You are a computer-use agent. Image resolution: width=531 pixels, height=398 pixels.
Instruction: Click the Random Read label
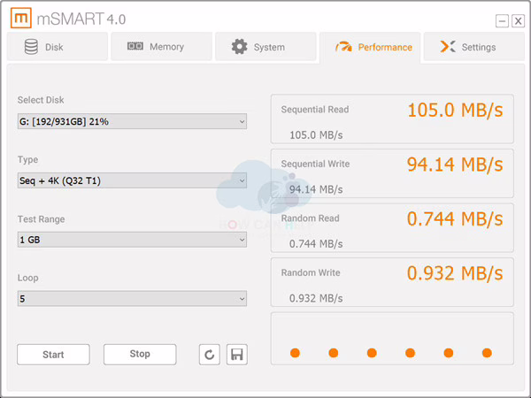[x=311, y=218]
